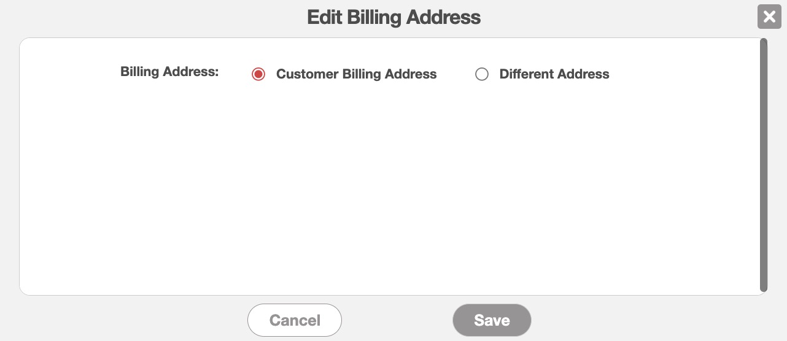Viewport: 787px width, 341px height.
Task: Close the Edit Billing Address dialog
Action: [x=769, y=17]
